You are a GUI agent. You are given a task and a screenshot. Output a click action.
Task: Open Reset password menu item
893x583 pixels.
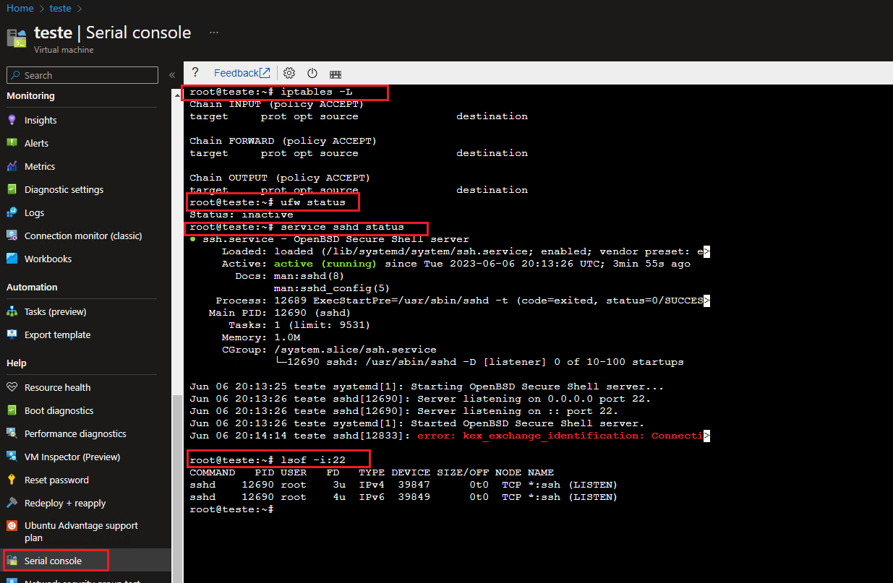tap(56, 480)
